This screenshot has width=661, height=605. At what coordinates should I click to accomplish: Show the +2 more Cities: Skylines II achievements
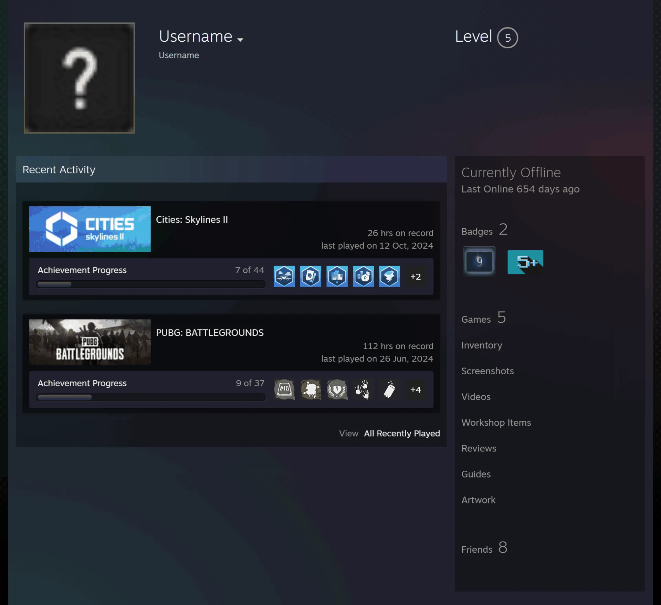pyautogui.click(x=416, y=277)
